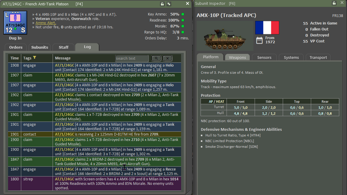Click the search text field

point(132,58)
